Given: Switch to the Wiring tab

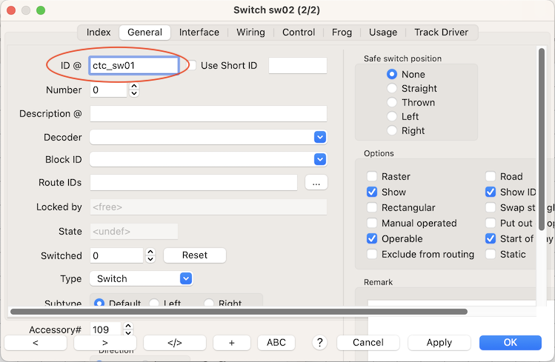Looking at the screenshot, I should [250, 32].
